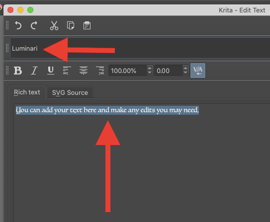Increase the 100.00% line height value
The image size is (270, 222).
(x=150, y=68)
